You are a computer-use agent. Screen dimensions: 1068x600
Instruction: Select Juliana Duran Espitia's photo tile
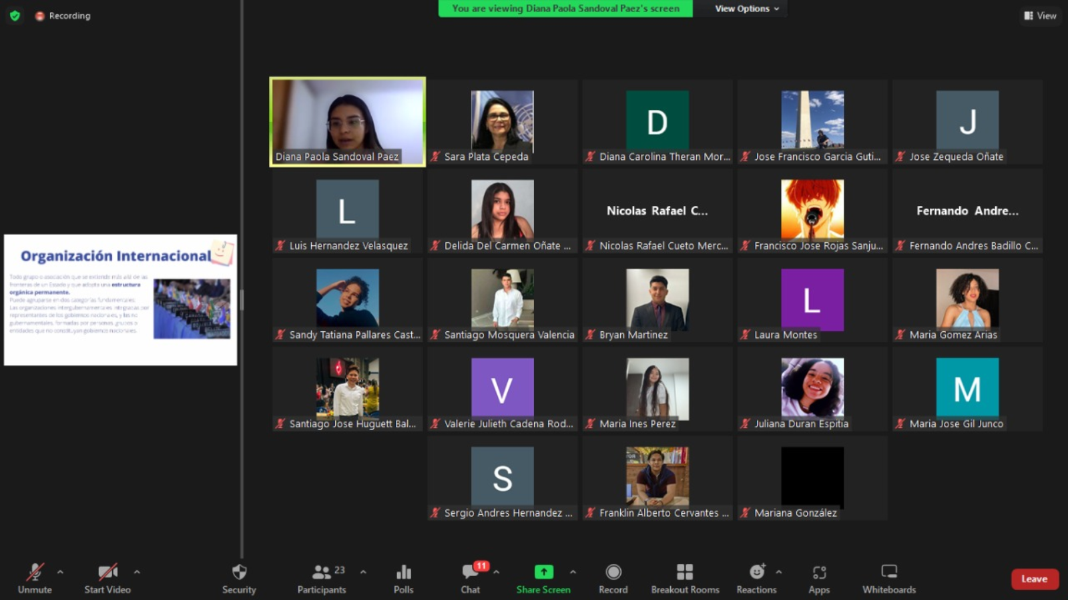[812, 388]
